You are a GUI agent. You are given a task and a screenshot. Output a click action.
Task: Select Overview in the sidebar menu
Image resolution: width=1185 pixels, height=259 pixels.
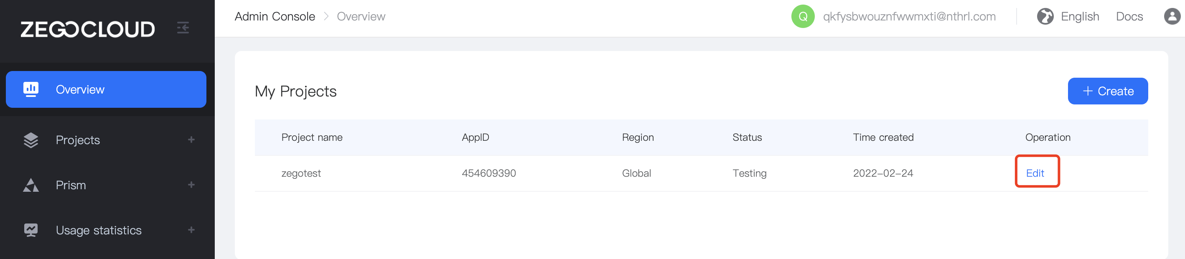[x=80, y=89]
